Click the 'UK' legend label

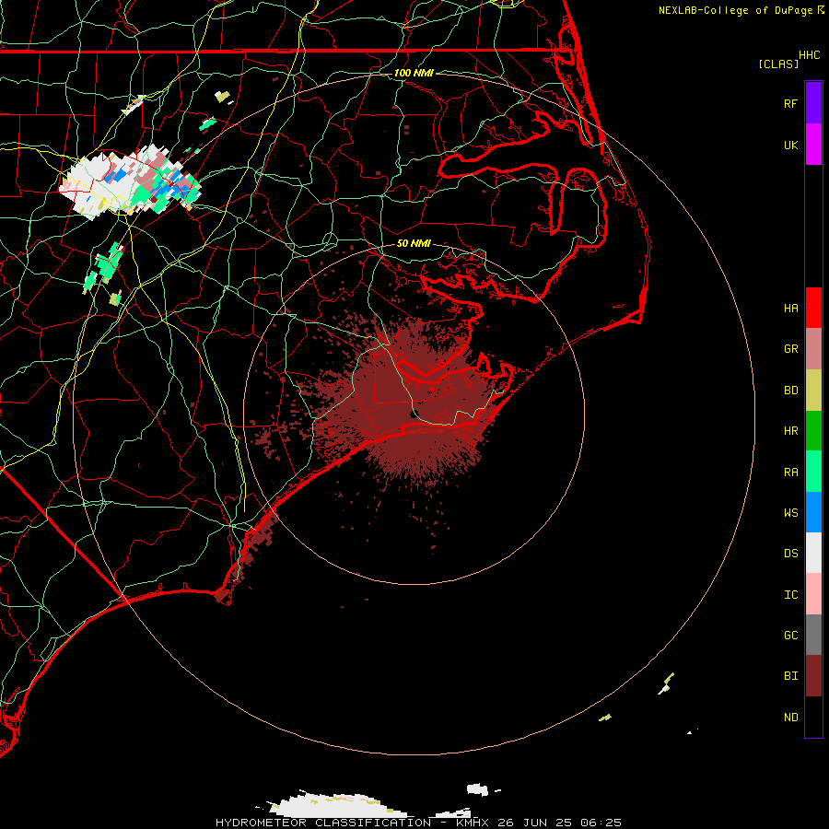(x=790, y=146)
